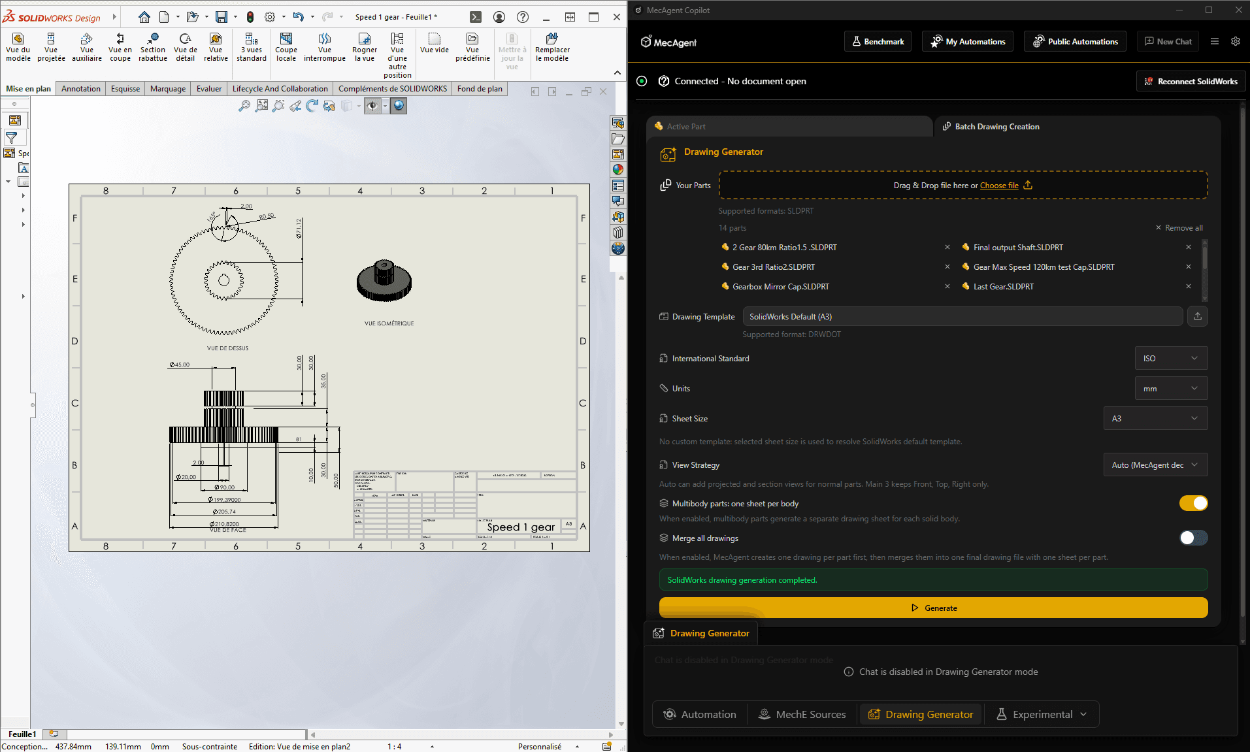The image size is (1250, 752).
Task: Click the upload drawing template icon
Action: pos(1197,316)
